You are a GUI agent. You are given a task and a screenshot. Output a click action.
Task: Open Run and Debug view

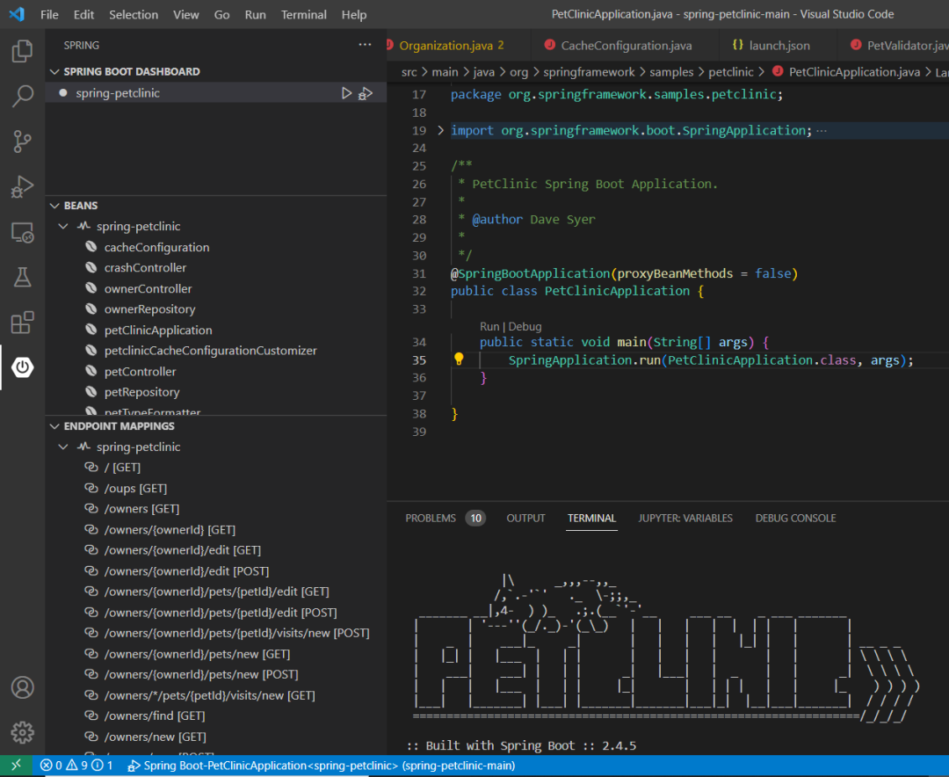click(22, 186)
